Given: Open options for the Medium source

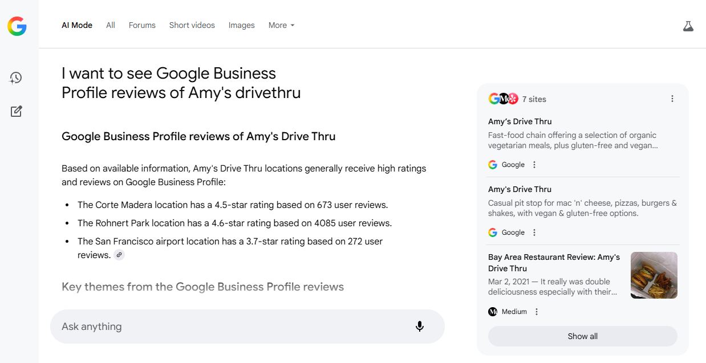Looking at the screenshot, I should pos(537,312).
